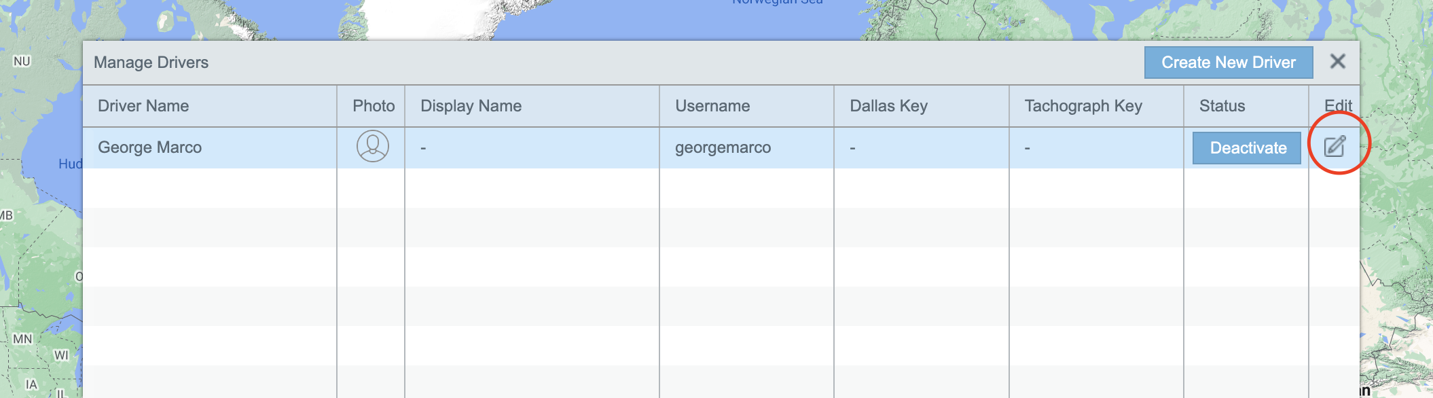Click the Photo column header
The image size is (1433, 398).
coord(373,106)
